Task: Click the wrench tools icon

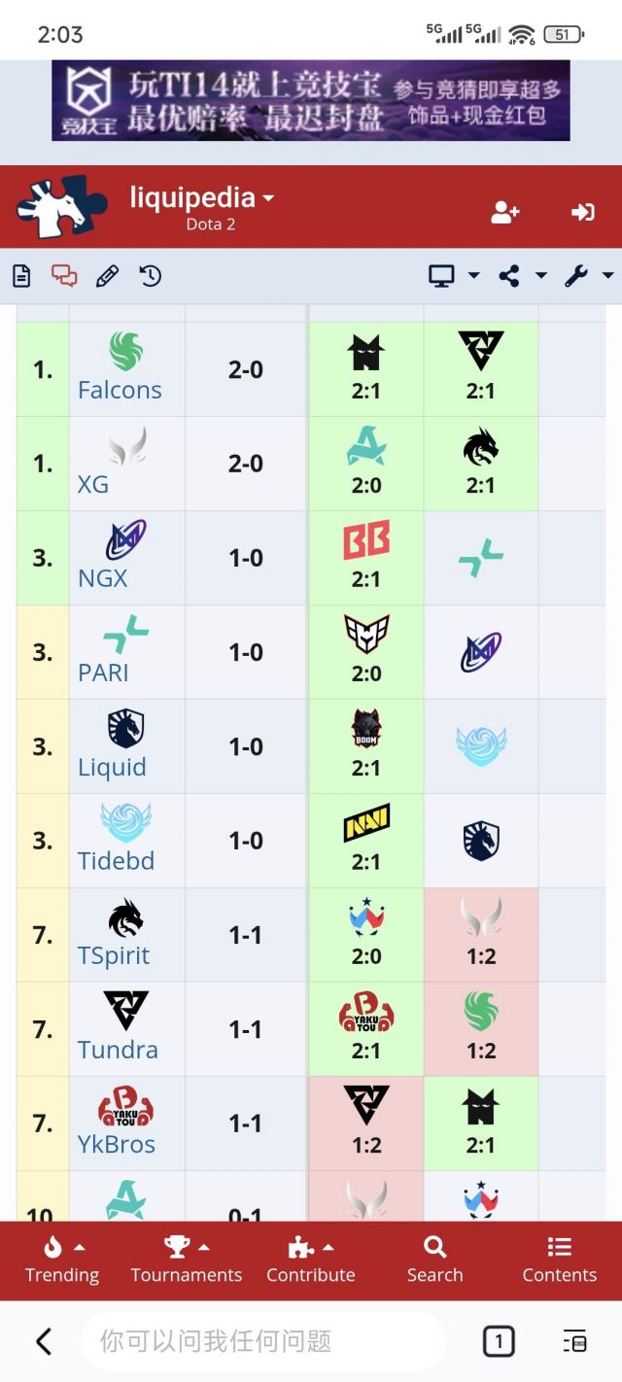Action: pos(575,275)
